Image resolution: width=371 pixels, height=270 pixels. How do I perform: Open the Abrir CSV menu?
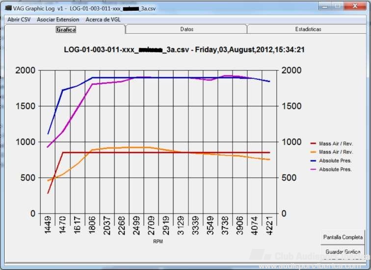[19, 20]
